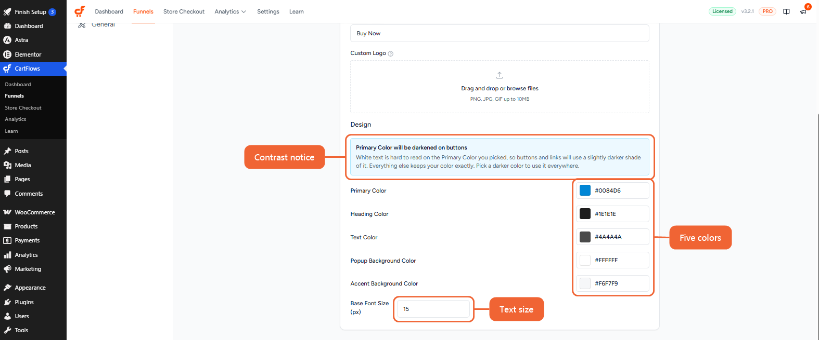Click the #1E1E1E heading color hex field

click(x=612, y=214)
